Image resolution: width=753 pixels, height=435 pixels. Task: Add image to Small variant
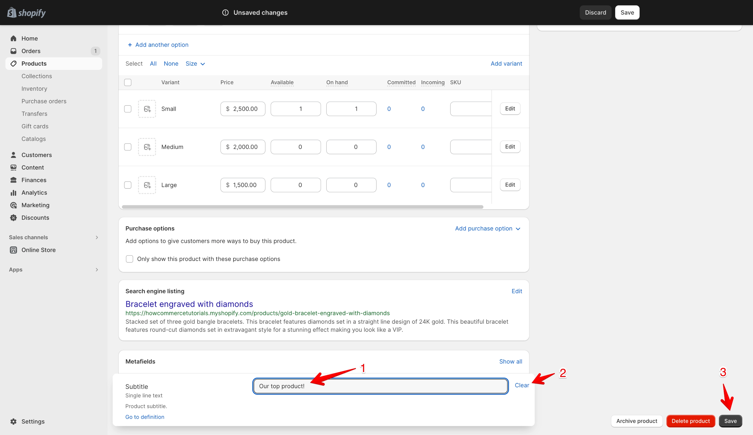(147, 109)
